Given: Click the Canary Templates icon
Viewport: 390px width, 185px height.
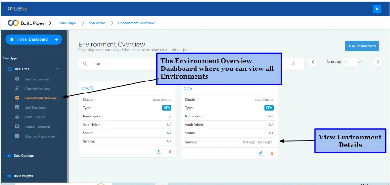Looking at the screenshot, I should (x=17, y=127).
